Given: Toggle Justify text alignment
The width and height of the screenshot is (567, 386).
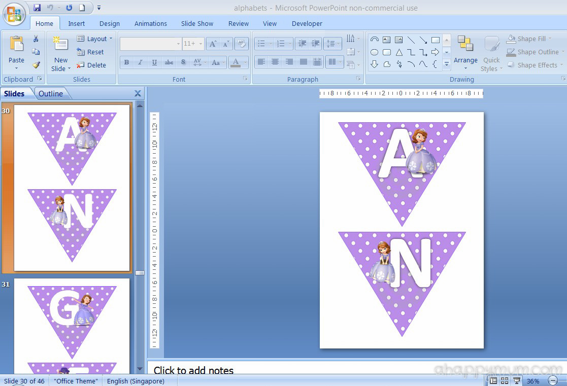Looking at the screenshot, I should pyautogui.click(x=304, y=62).
